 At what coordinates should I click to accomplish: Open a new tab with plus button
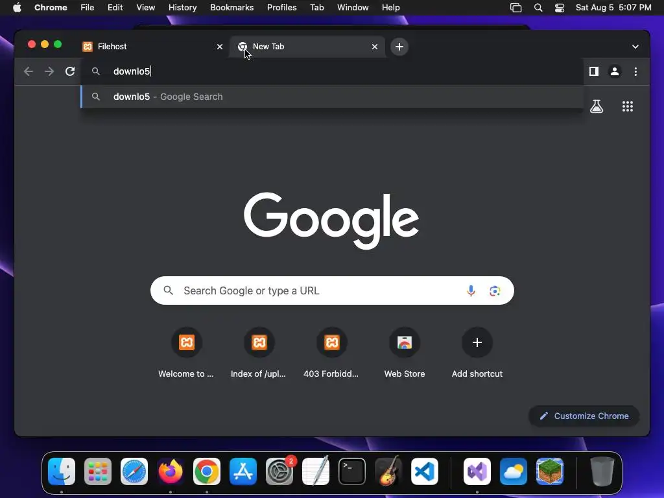pos(399,47)
